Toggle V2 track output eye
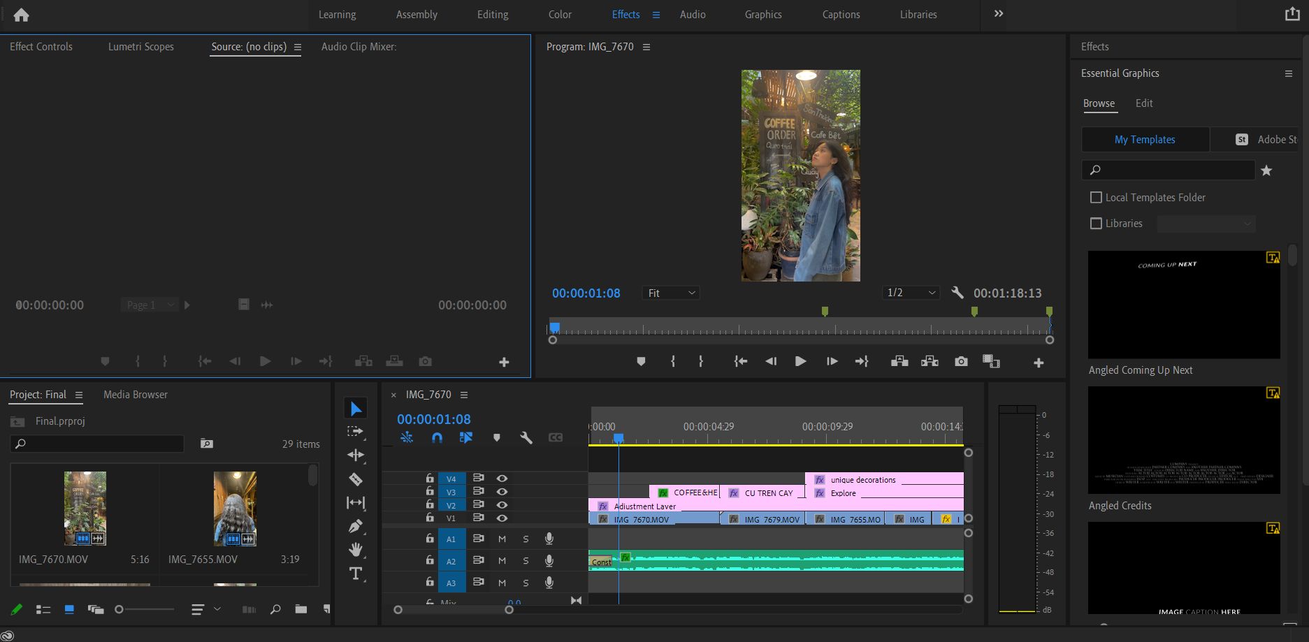 502,505
